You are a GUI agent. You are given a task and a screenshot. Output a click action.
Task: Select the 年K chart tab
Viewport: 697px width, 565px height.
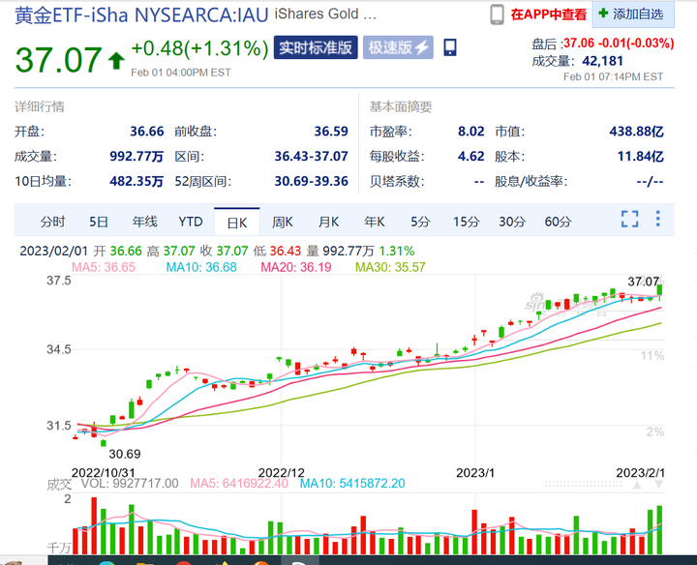[375, 222]
